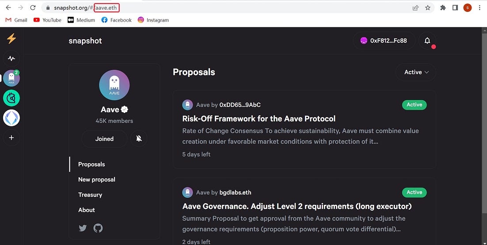Select Proposals in the space menu

coord(91,164)
